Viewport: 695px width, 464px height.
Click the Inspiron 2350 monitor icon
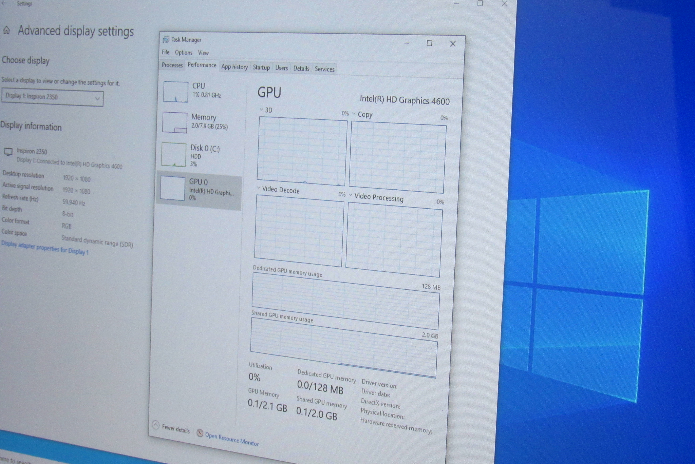point(8,152)
